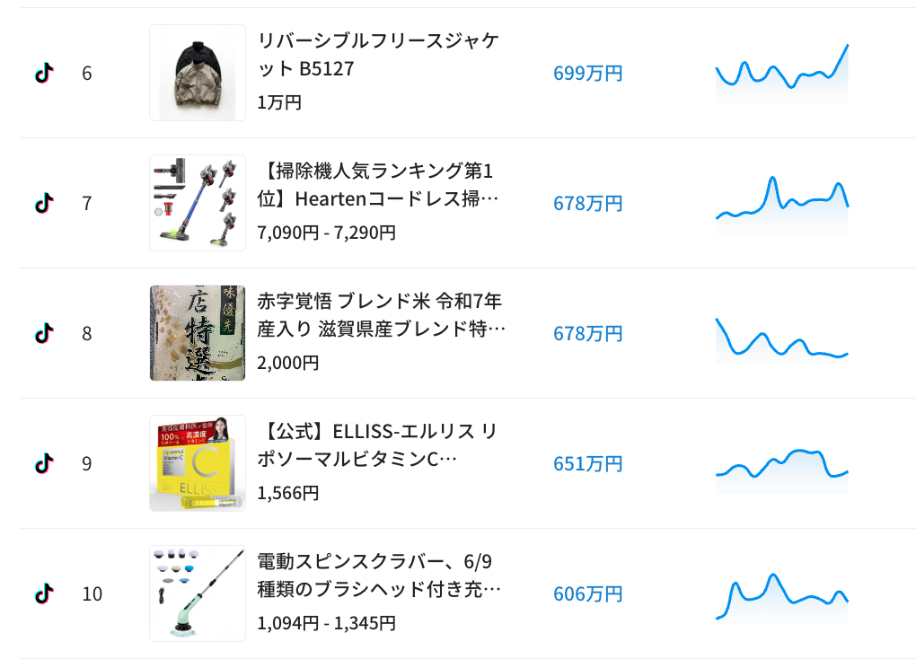Screen dimensions: 916x659
Task: Click the 651万円 sales figure
Action: click(587, 464)
